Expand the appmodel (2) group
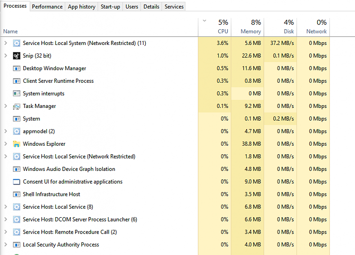This screenshot has height=255, width=355. (6, 131)
